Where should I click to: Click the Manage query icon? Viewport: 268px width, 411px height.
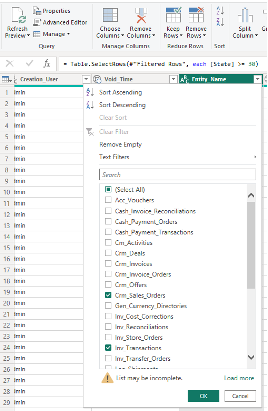pyautogui.click(x=37, y=34)
